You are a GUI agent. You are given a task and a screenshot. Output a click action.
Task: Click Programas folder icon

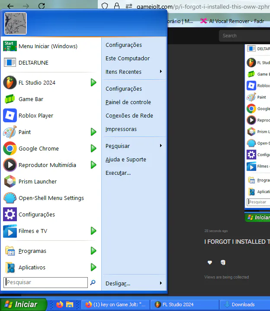[10, 251]
